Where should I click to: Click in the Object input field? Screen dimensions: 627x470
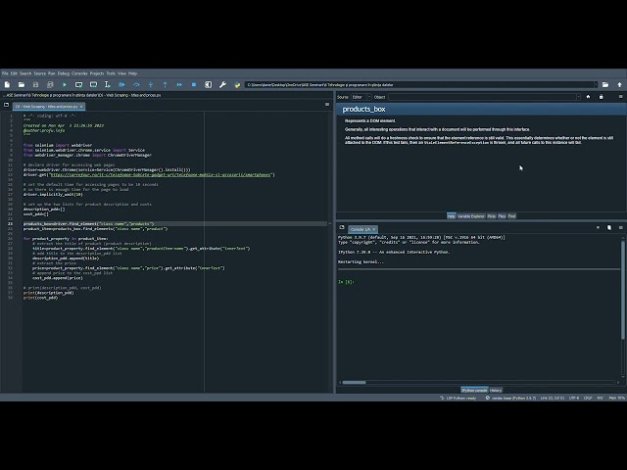click(x=482, y=97)
